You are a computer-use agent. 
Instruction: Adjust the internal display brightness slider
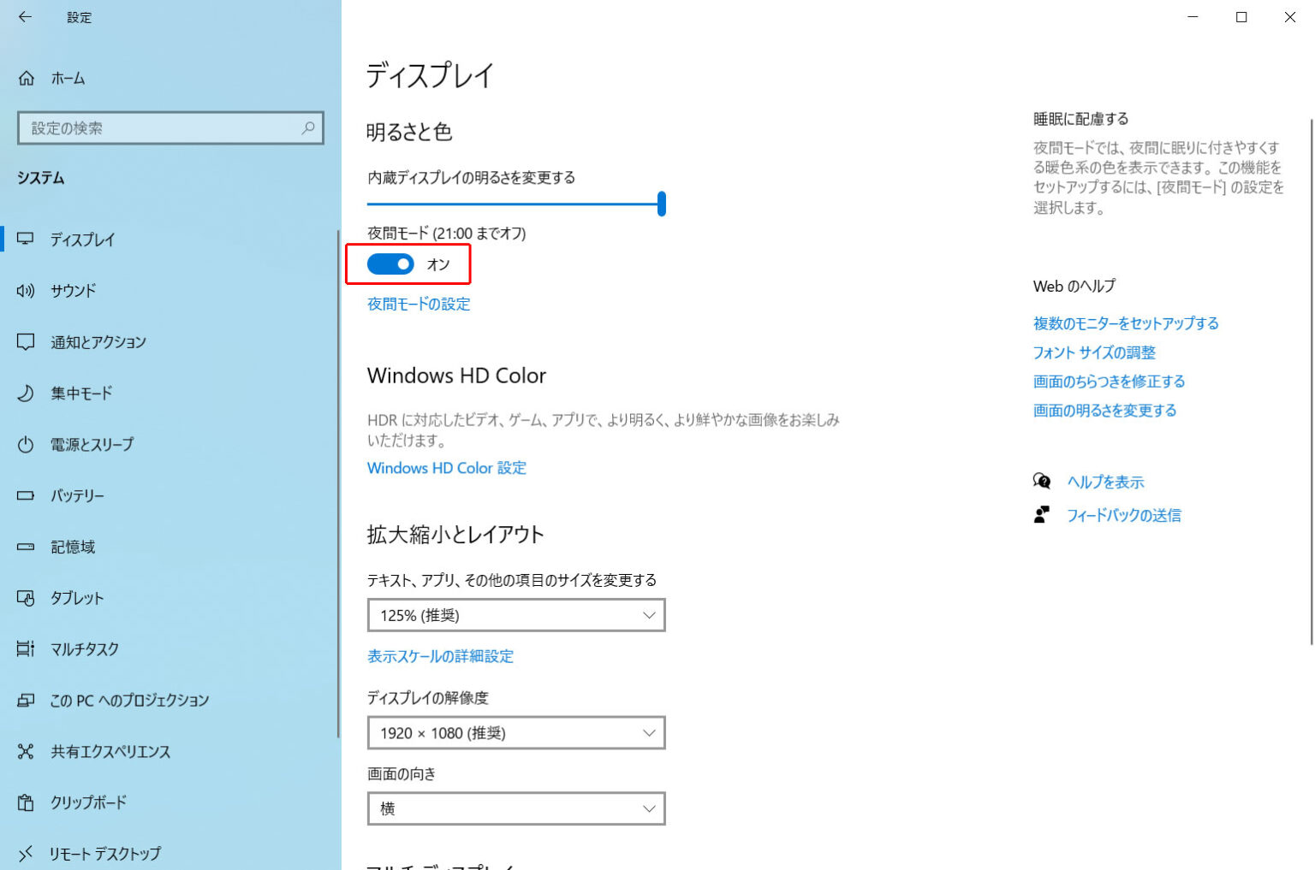[662, 204]
